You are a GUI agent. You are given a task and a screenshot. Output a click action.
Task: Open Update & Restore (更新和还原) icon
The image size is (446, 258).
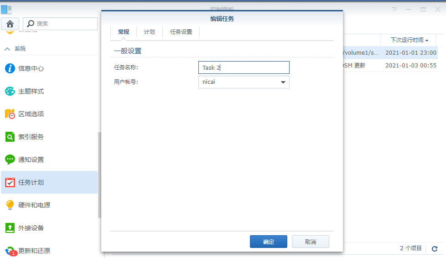tap(10, 251)
